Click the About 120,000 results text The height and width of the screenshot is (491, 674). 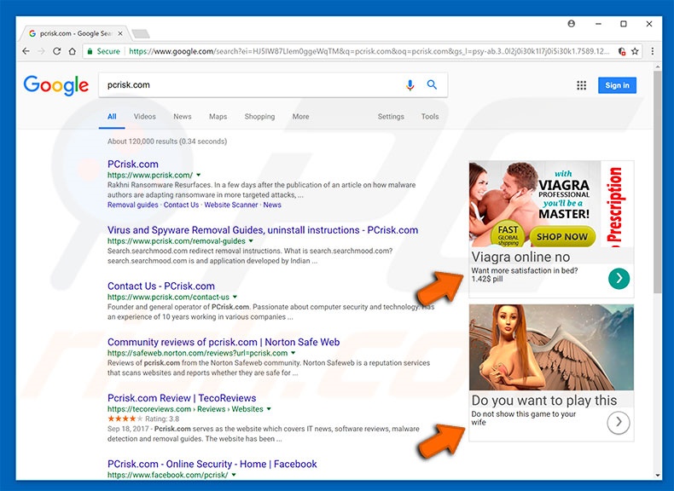[167, 142]
